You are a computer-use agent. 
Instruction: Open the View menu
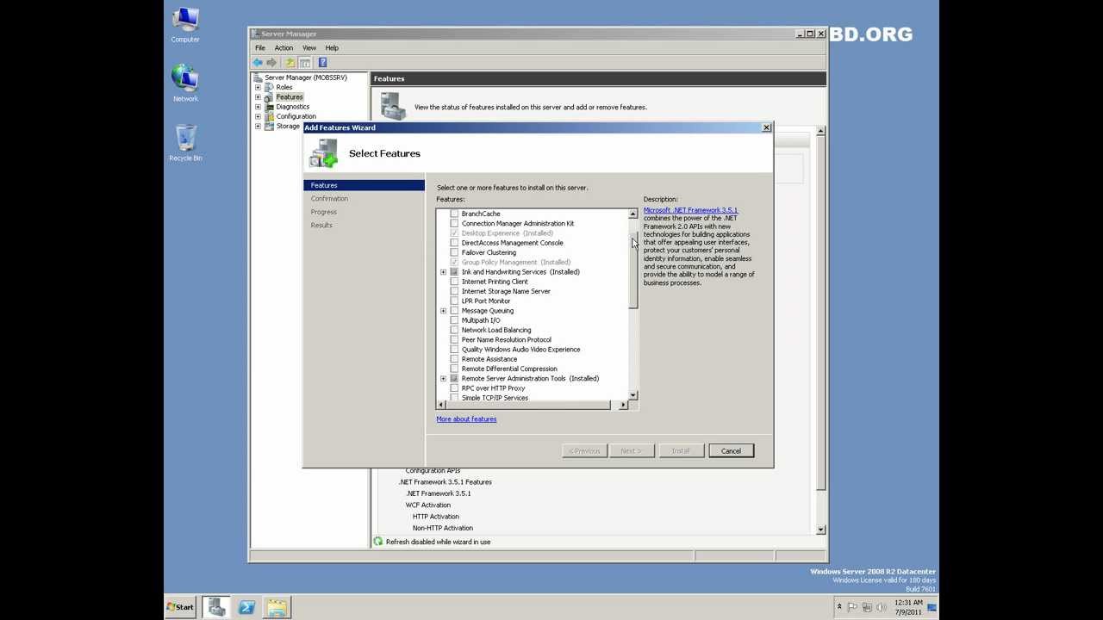click(x=309, y=48)
